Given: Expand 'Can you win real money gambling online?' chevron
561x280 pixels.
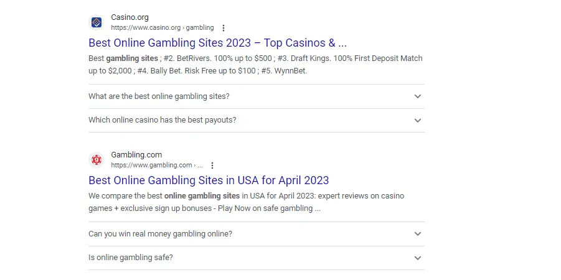Looking at the screenshot, I should [x=418, y=234].
